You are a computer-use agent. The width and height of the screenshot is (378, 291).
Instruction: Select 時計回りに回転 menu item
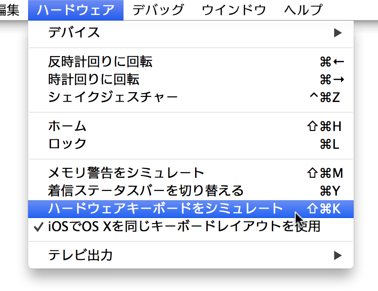191,80
